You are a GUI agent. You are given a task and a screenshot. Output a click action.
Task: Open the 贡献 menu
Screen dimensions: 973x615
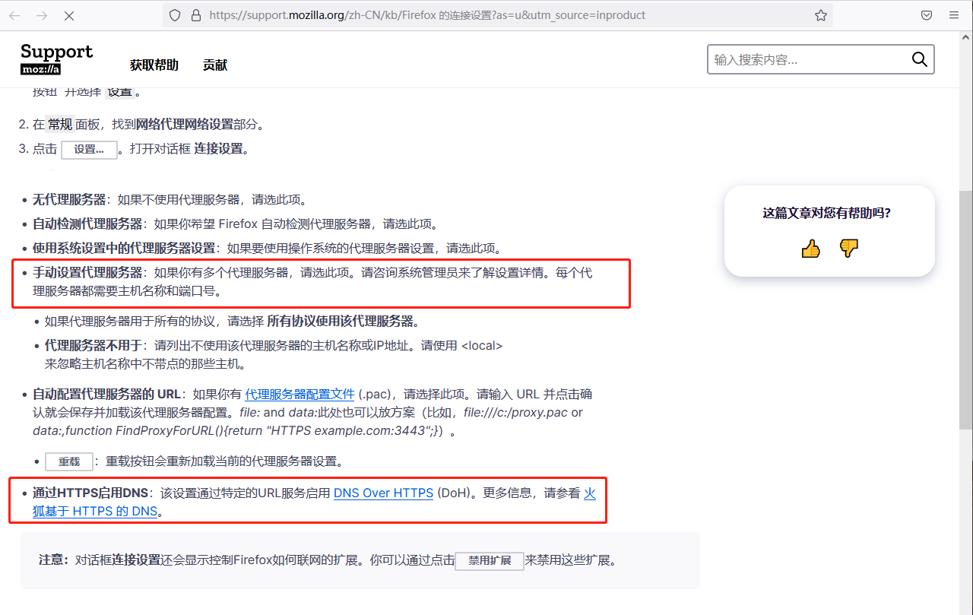coord(215,65)
